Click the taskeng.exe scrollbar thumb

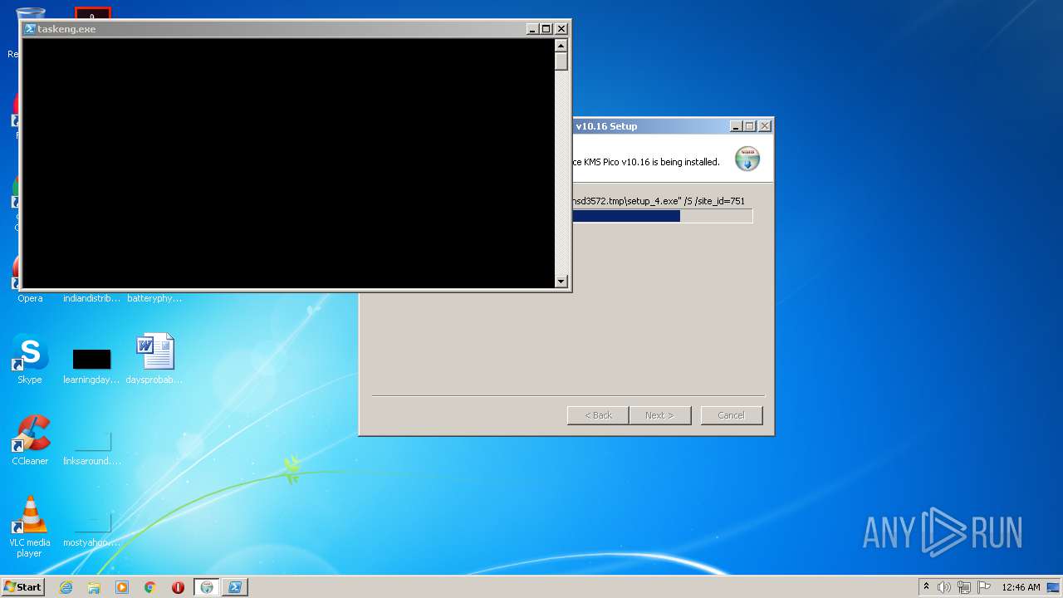pyautogui.click(x=561, y=61)
